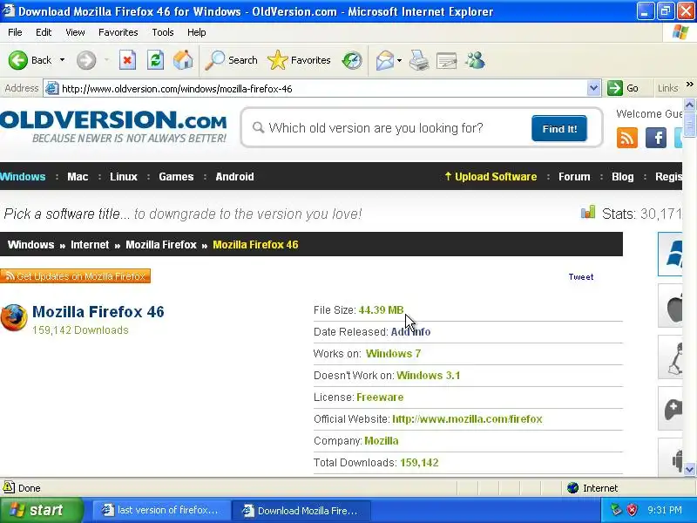Open the orange RSS feed icon

tap(626, 138)
